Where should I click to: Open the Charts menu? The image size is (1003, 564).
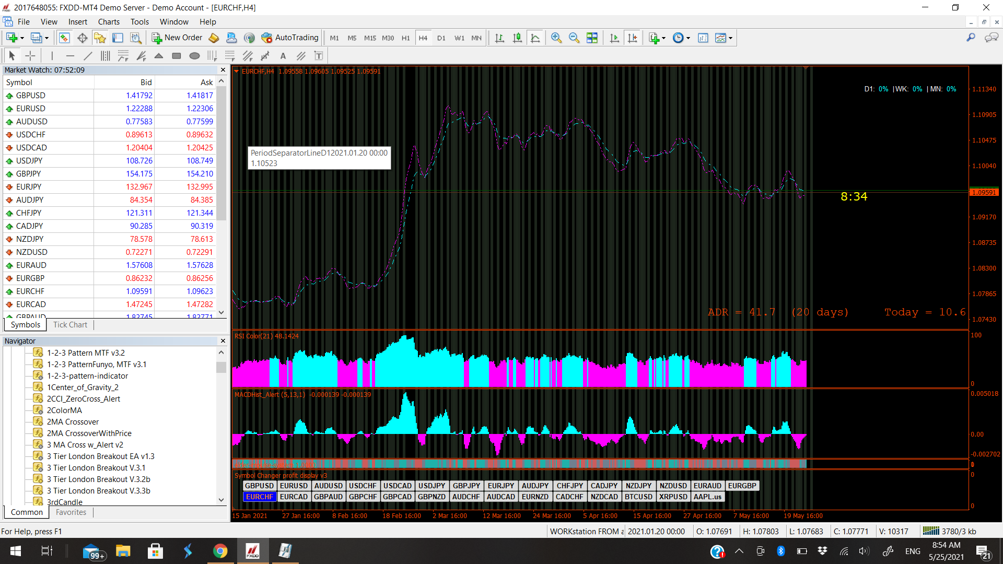[x=109, y=22]
